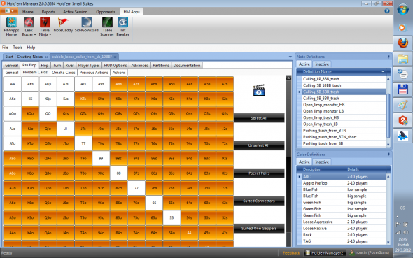Sort by Definition Name header arrow
413x258 pixels.
pos(383,71)
